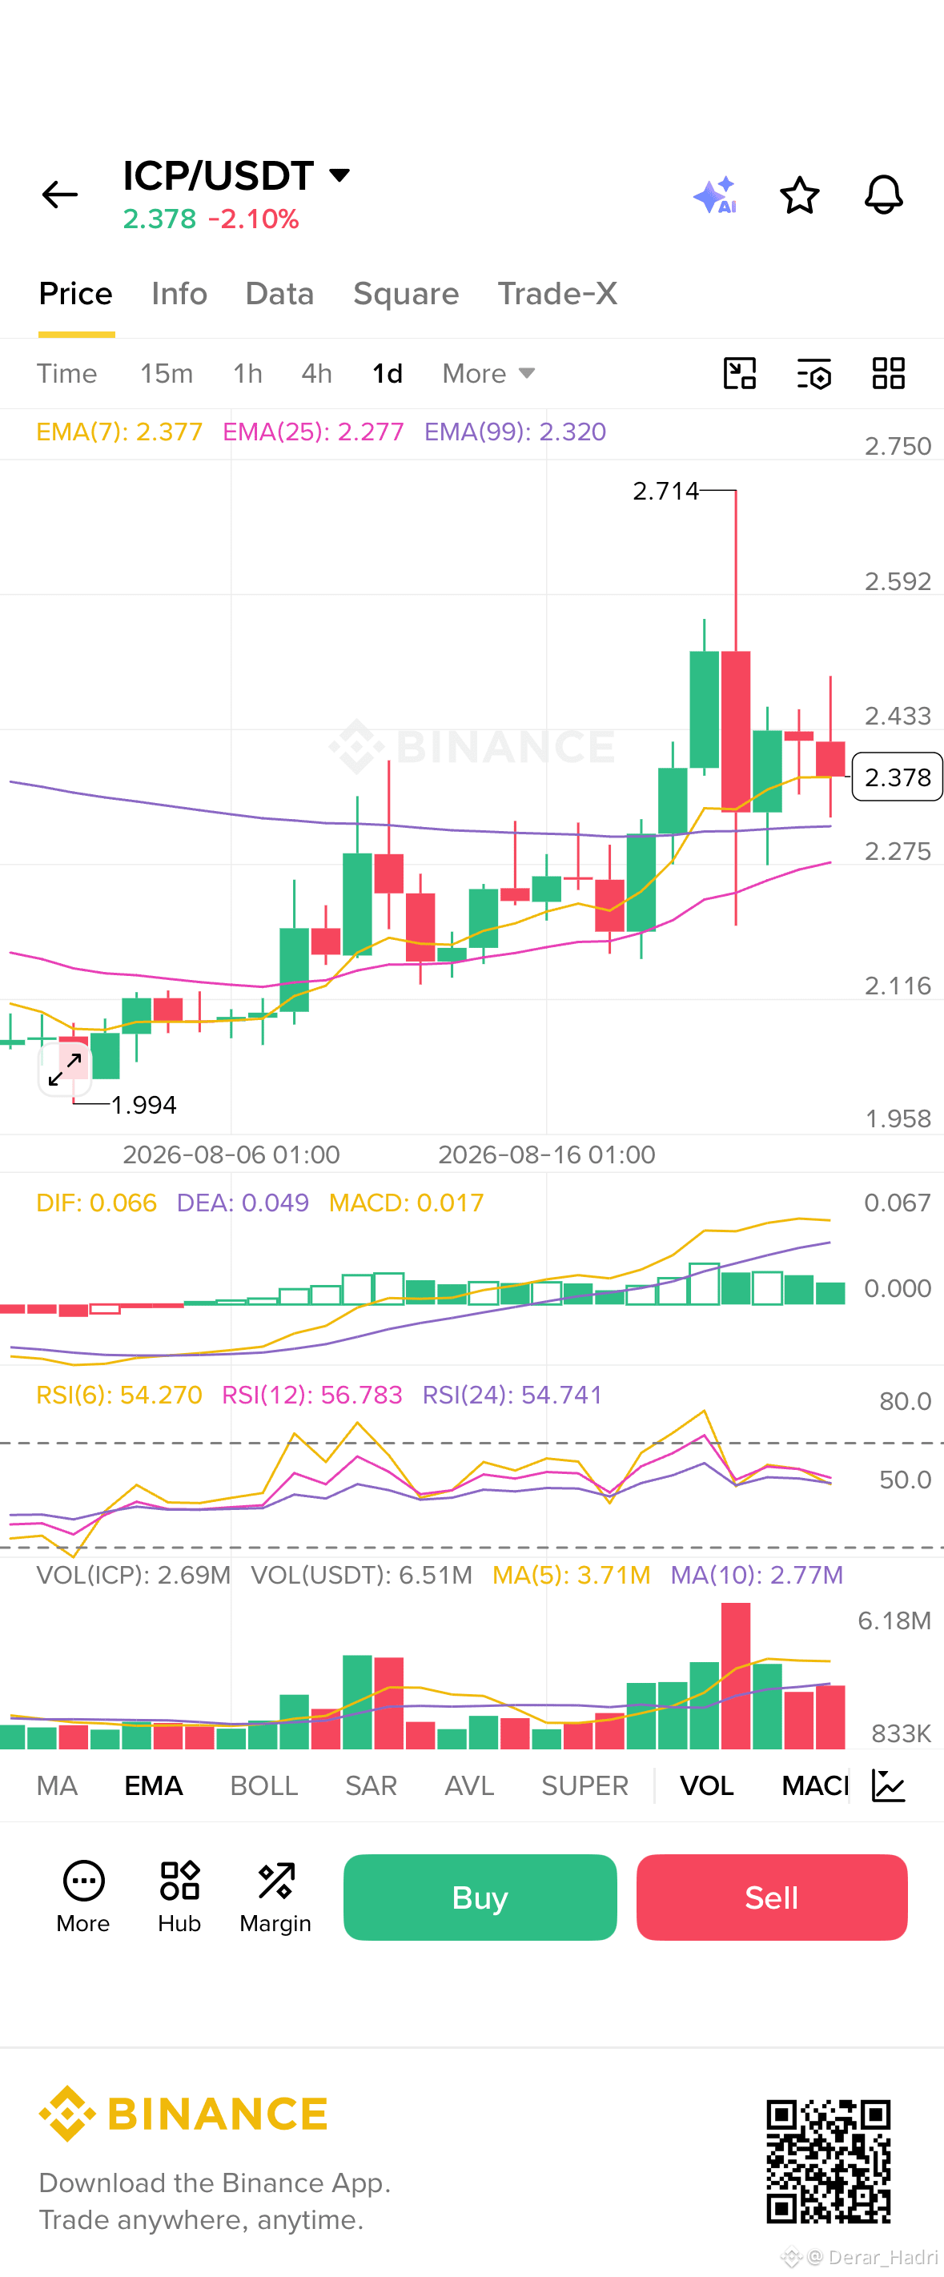Click the 1.994 low price marker
This screenshot has height=2277, width=944.
(143, 1105)
